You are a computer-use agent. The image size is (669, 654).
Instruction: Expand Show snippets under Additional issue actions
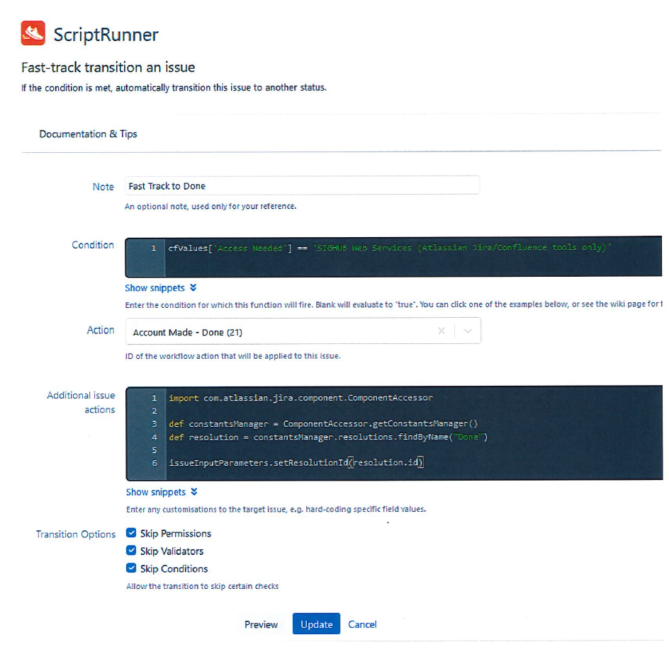coord(162,492)
